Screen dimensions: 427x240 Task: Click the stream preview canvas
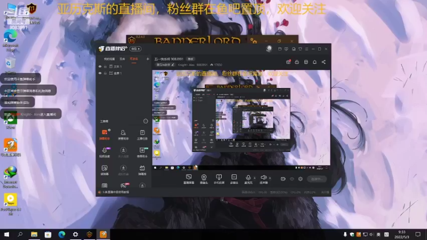tap(241, 120)
